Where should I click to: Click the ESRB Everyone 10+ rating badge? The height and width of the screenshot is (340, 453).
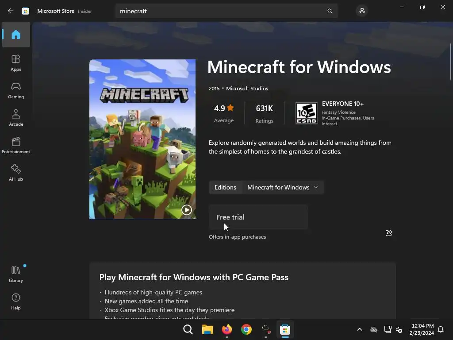point(306,113)
